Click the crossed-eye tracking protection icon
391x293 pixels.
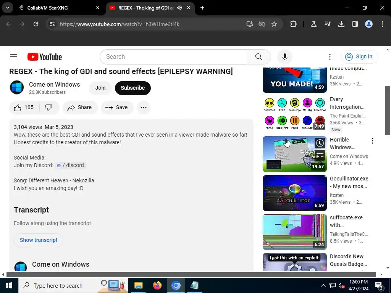[x=262, y=24]
